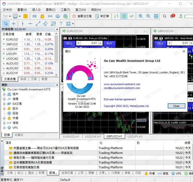193x182 pixels.
Task: Open the search magnifier in toolbar
Action: coord(165,16)
